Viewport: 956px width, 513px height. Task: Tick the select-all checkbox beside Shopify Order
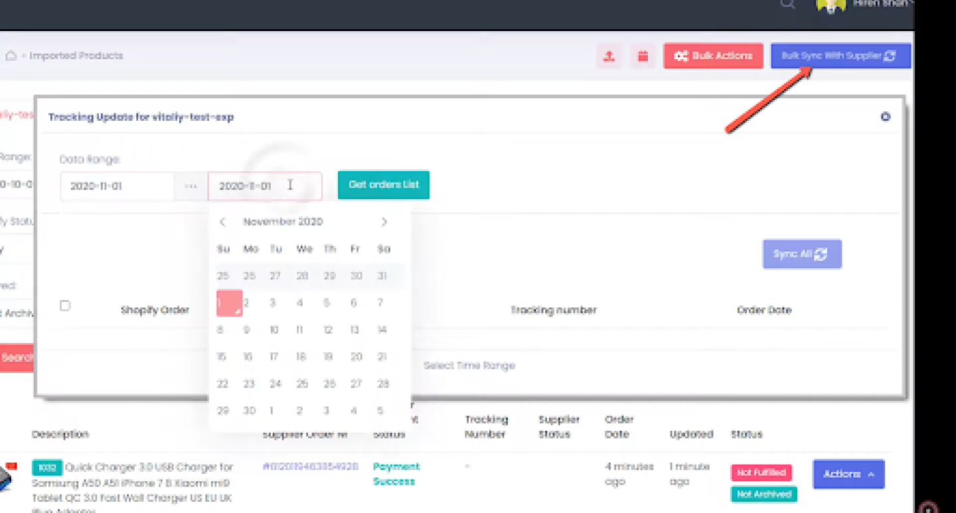click(65, 306)
